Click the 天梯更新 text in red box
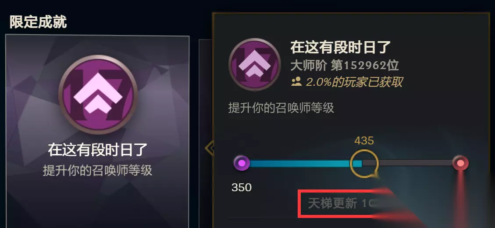This screenshot has height=228, width=495. tap(332, 204)
